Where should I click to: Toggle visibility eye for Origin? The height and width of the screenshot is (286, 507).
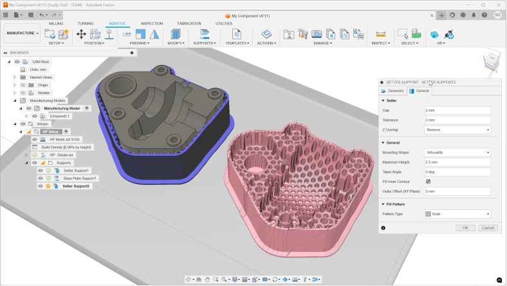23,85
